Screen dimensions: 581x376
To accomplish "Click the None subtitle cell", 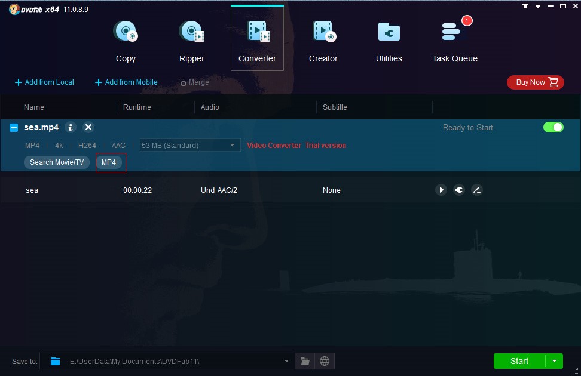I will (x=332, y=190).
